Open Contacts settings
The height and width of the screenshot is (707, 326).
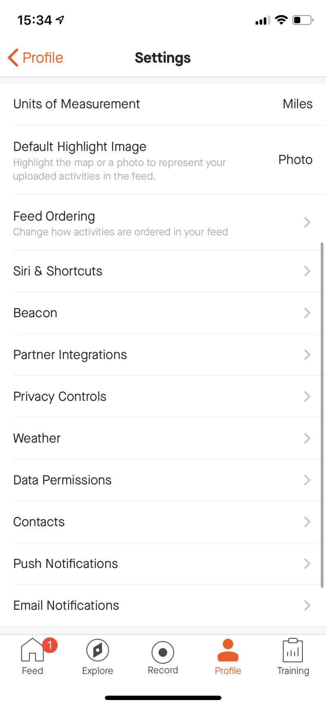coord(163,522)
